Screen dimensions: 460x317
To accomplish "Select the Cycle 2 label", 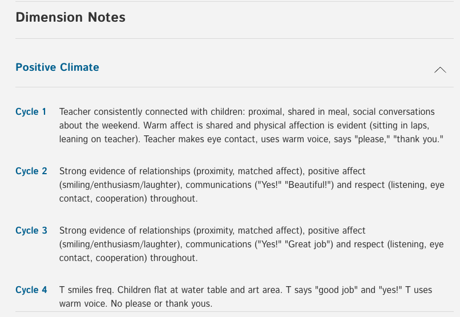I will pyautogui.click(x=31, y=171).
